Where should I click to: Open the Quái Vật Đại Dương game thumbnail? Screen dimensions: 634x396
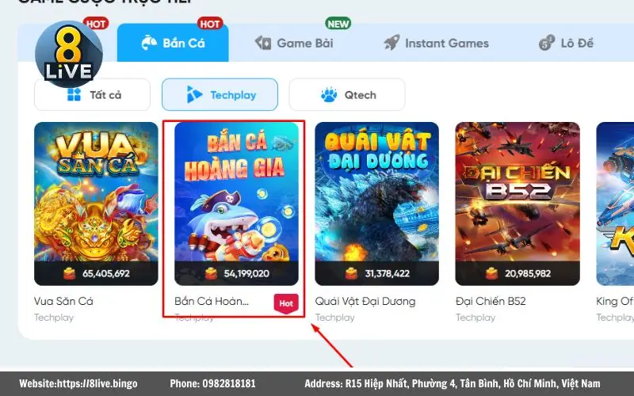(377, 204)
